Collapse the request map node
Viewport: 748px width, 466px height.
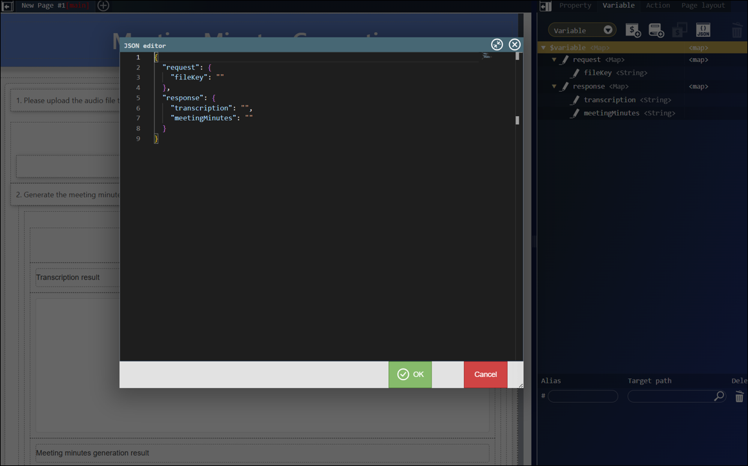[554, 60]
